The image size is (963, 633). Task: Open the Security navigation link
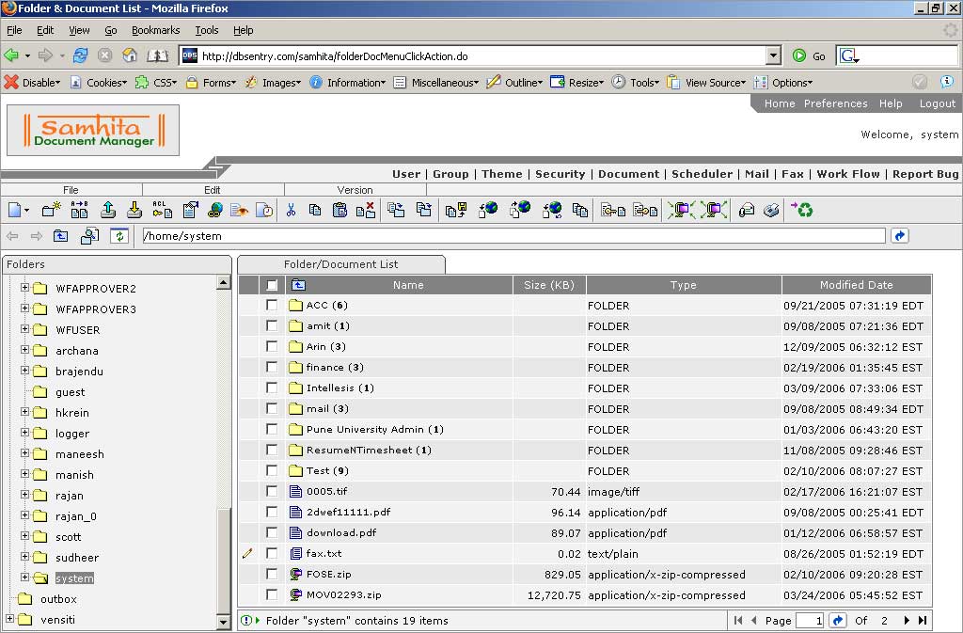tap(560, 174)
